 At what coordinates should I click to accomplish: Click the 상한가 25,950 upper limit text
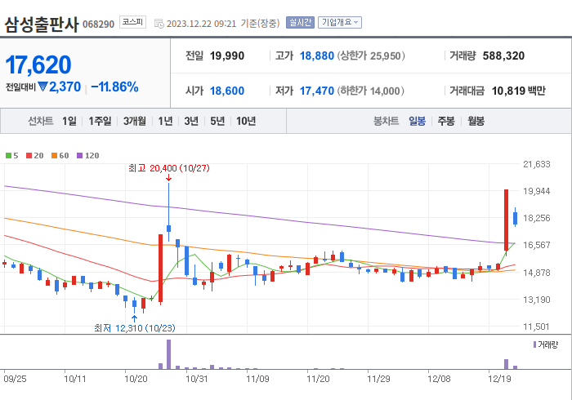[x=371, y=56]
